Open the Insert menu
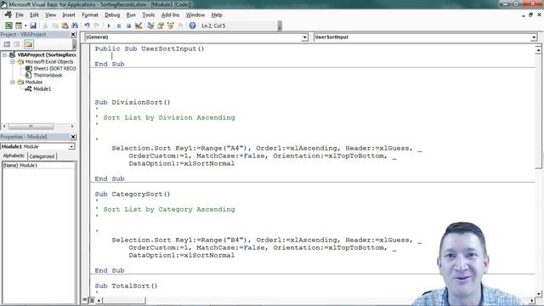 pyautogui.click(x=69, y=15)
